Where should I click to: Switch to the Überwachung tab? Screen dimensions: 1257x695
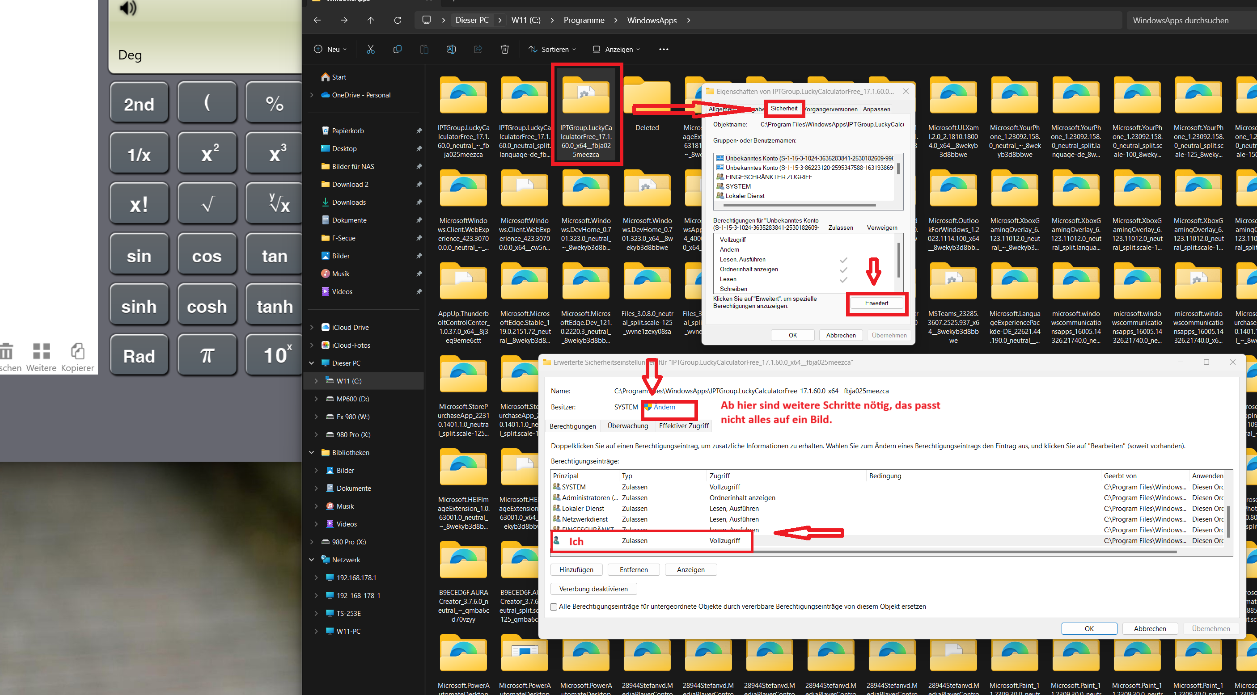tap(627, 426)
